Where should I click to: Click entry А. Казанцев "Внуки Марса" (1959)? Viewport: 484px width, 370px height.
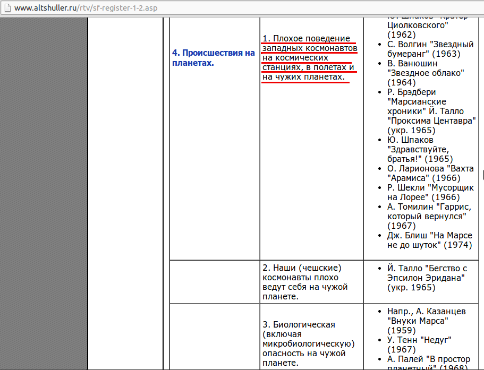pos(426,321)
